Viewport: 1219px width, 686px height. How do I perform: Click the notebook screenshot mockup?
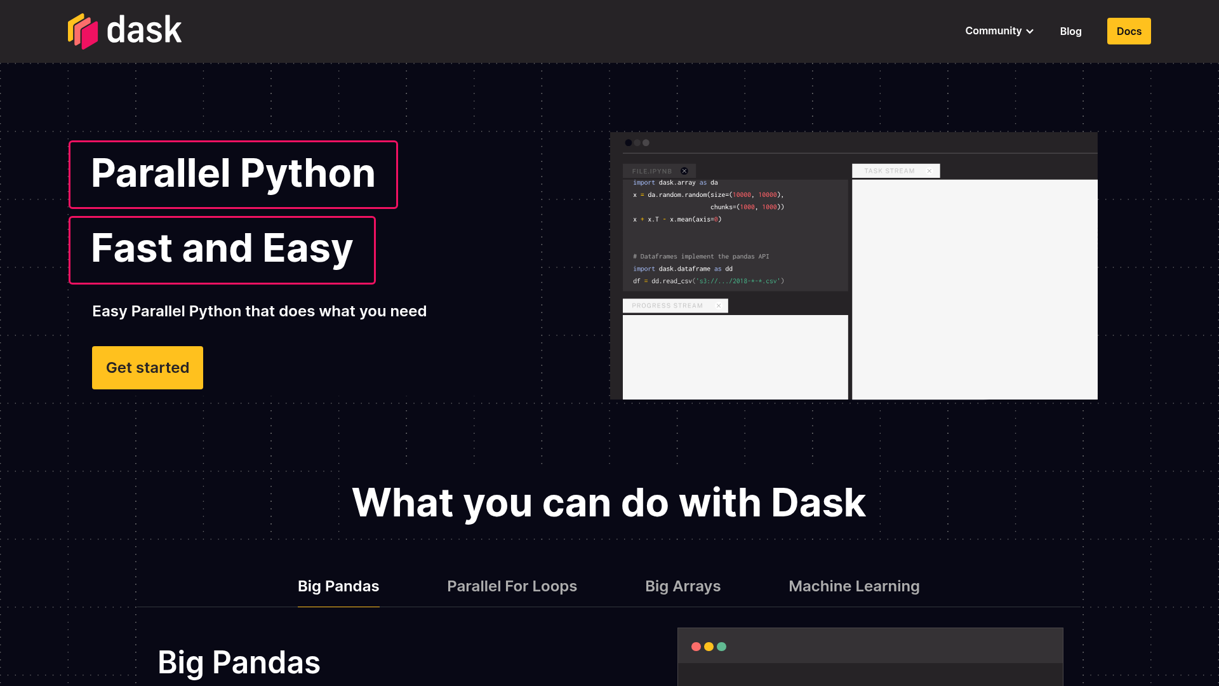point(854,267)
